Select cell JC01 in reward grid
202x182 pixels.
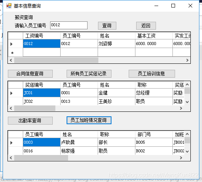[42, 93]
